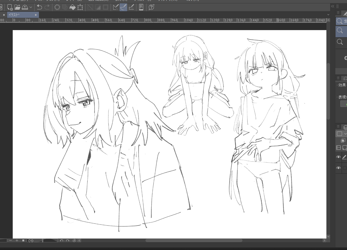Expand the Save dropdown arrow
Screen dimensions: 347x250
31,7
